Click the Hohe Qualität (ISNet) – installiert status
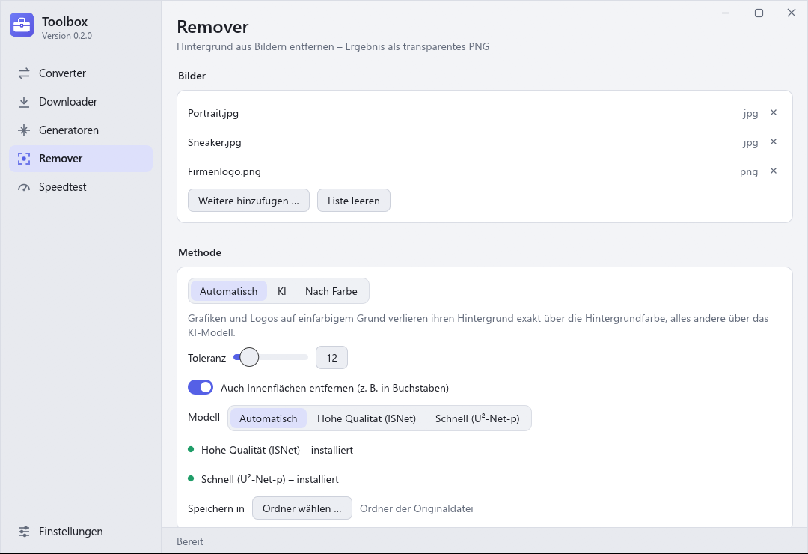This screenshot has width=808, height=554. 277,450
